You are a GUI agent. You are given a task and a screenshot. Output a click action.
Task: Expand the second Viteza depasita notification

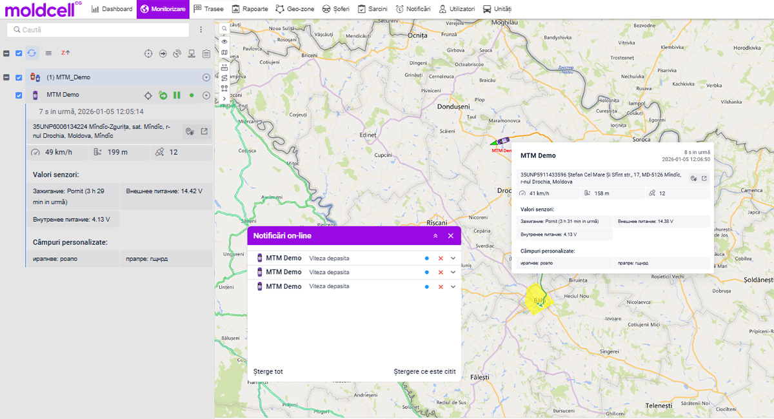click(453, 273)
